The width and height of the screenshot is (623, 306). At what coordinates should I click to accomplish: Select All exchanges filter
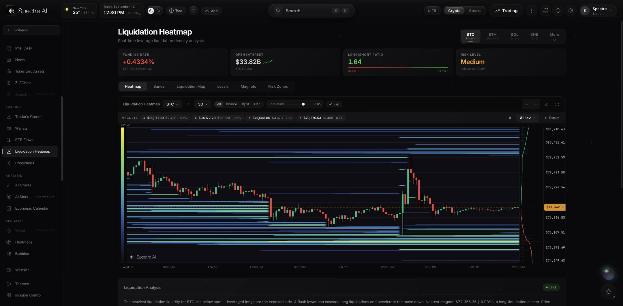pos(219,104)
